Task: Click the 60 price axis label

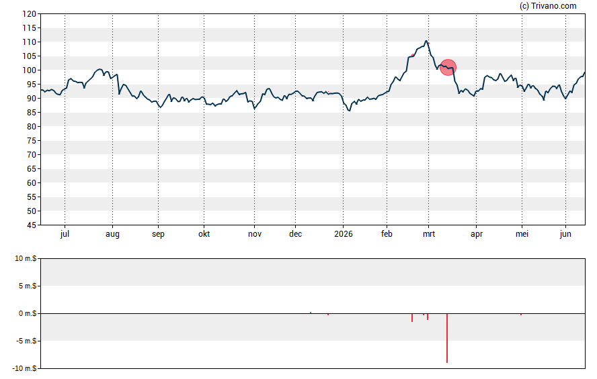Action: 31,183
